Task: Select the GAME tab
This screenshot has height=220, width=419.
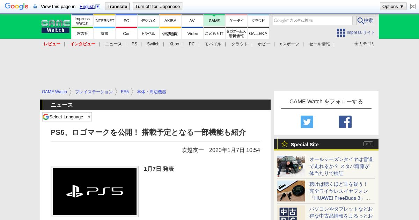Action: [214, 21]
